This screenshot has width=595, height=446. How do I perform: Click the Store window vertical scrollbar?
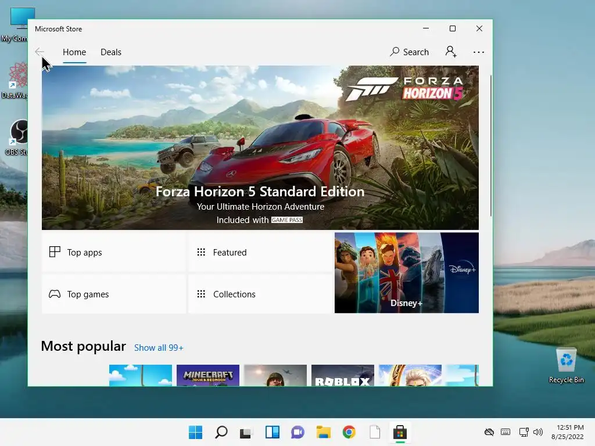tap(490, 146)
